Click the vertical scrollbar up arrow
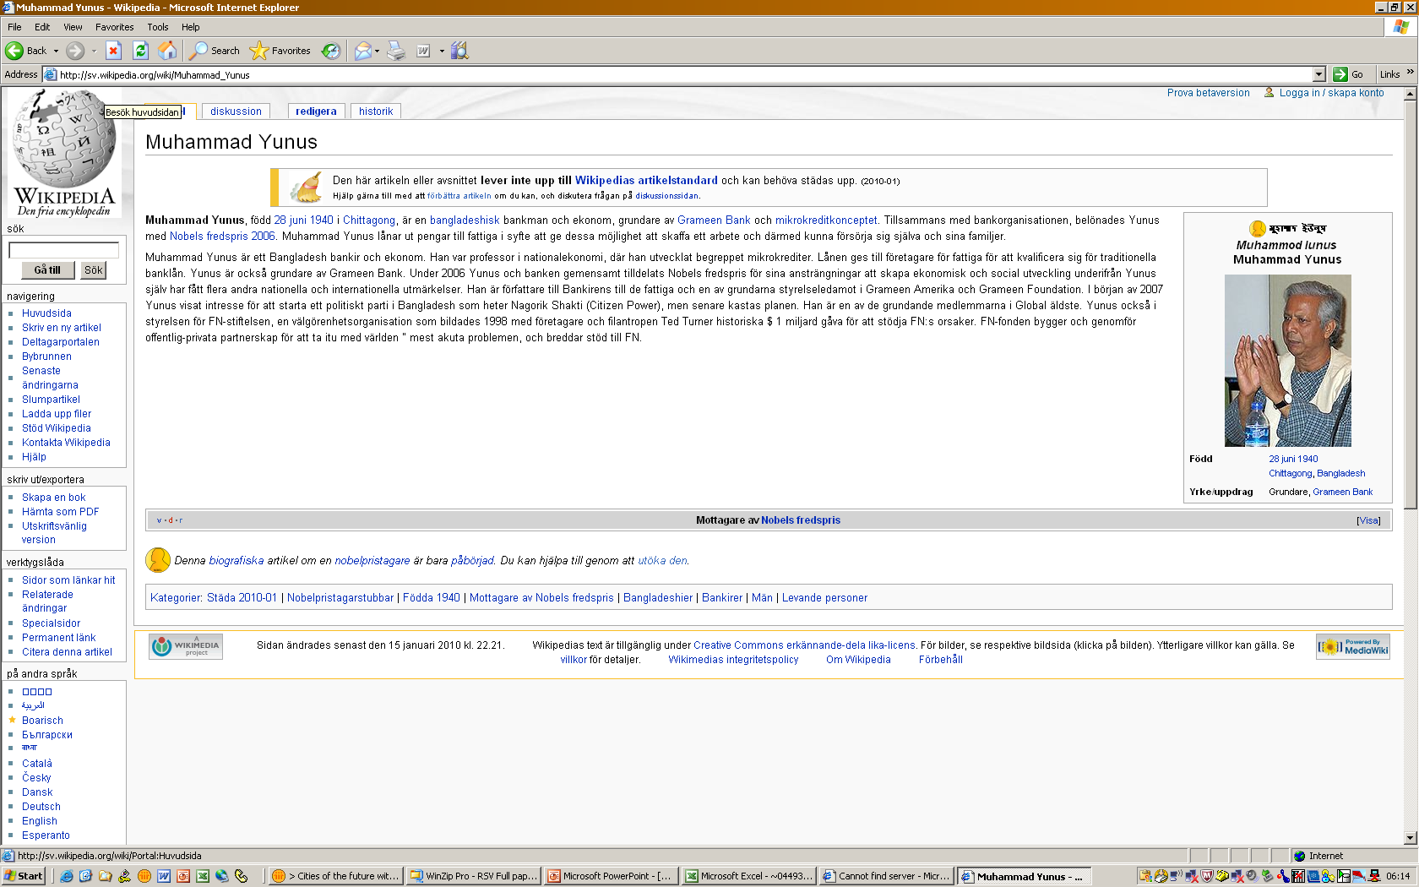Screen dimensions: 1419x887 tap(1410, 94)
